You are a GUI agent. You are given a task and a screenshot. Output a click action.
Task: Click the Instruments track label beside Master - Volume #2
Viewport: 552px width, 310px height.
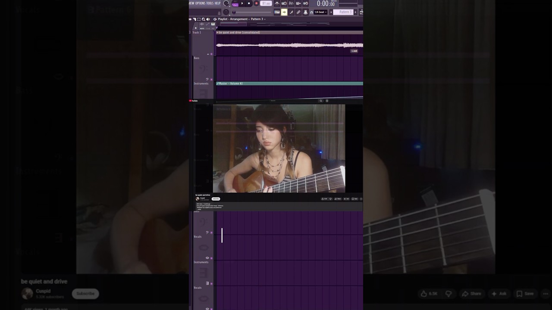coord(201,84)
